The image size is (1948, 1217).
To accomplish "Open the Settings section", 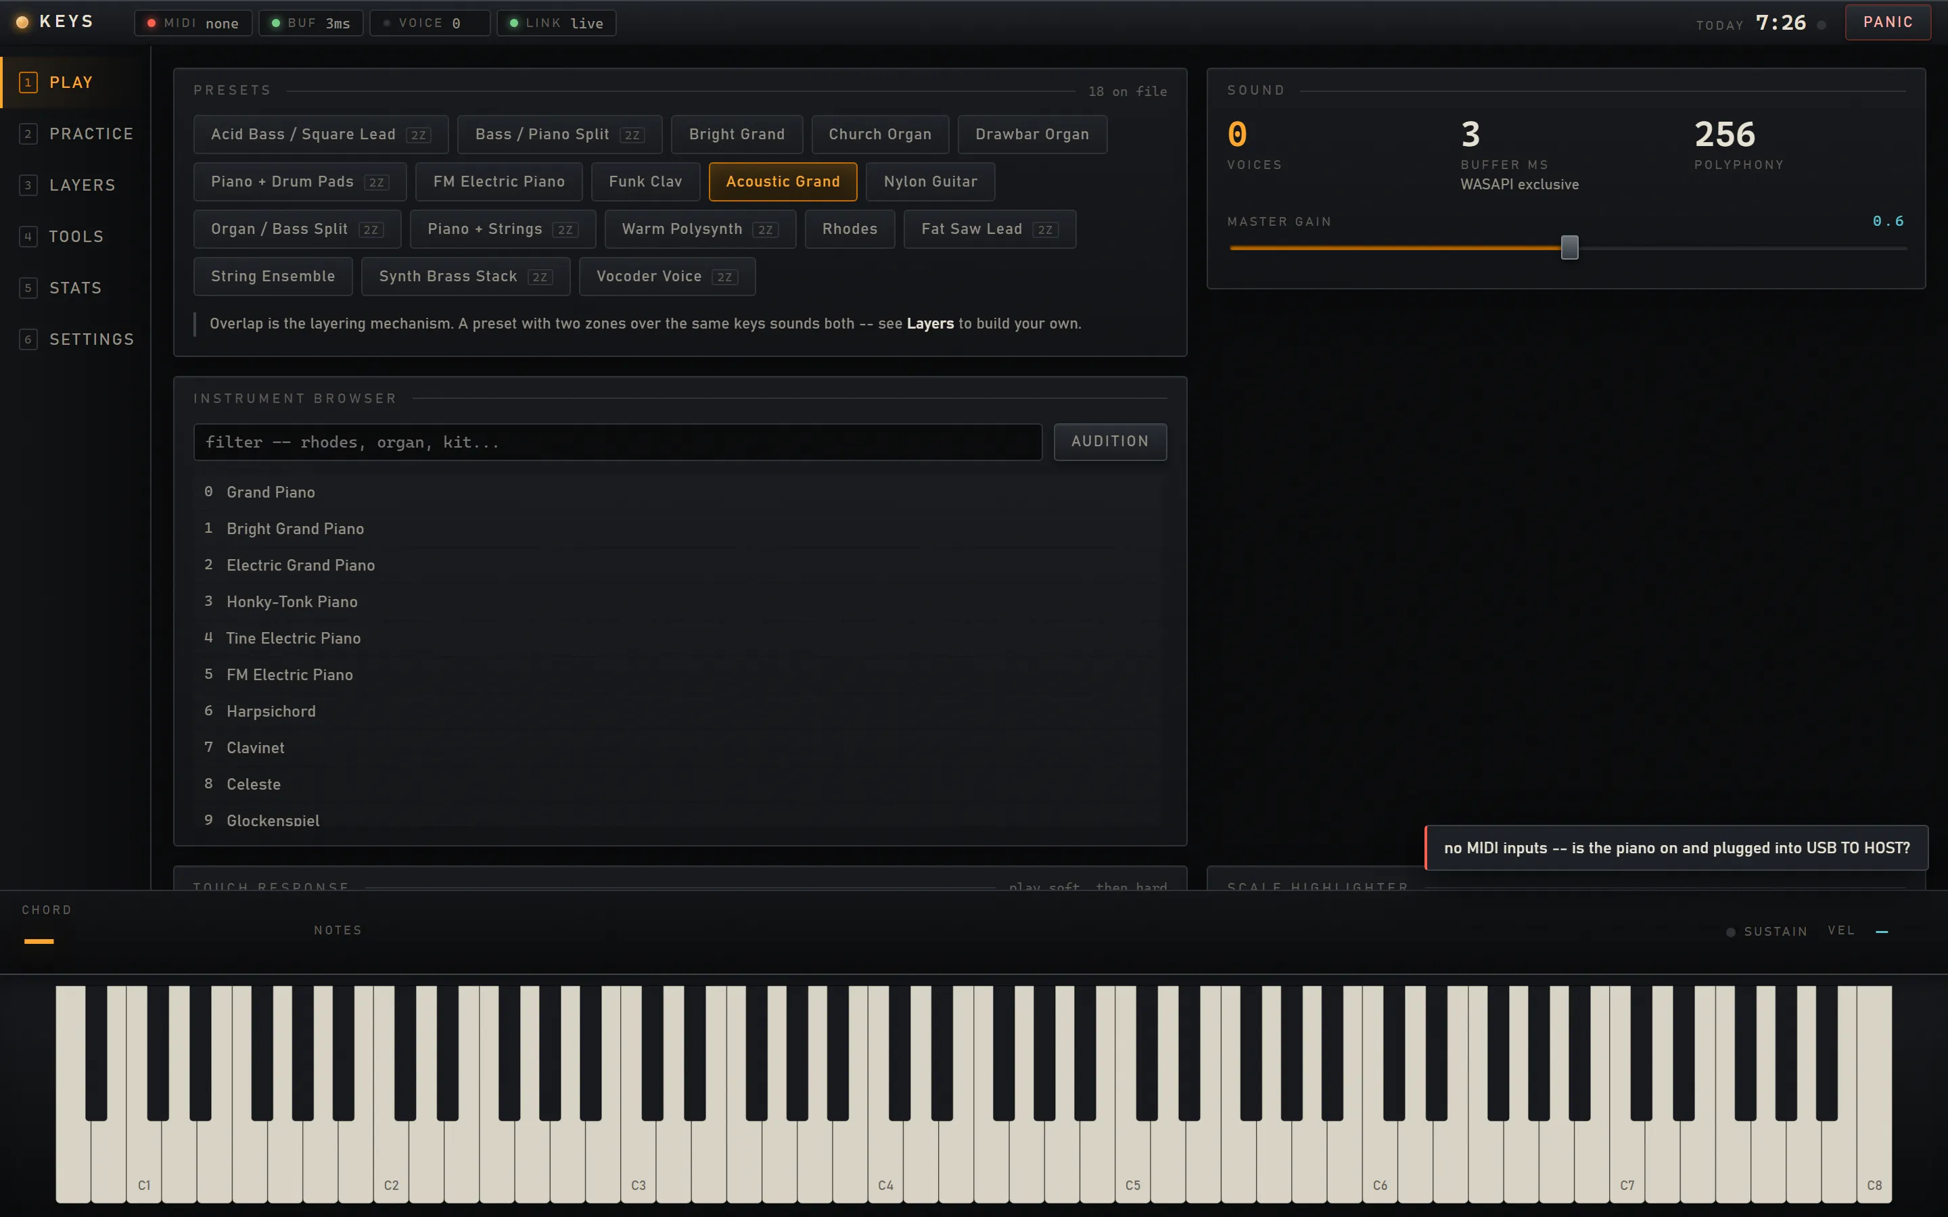I will click(x=75, y=339).
